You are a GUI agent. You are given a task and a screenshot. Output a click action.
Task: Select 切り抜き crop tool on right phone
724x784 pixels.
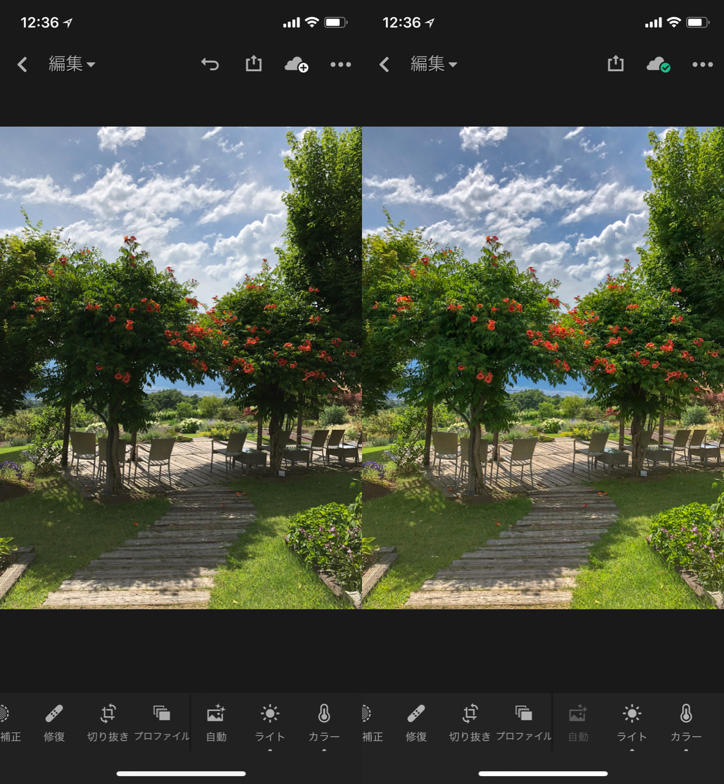pos(470,723)
